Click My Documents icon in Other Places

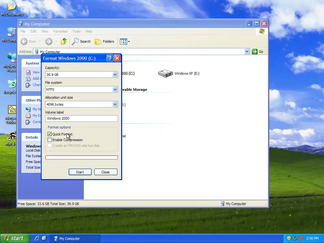(28, 115)
